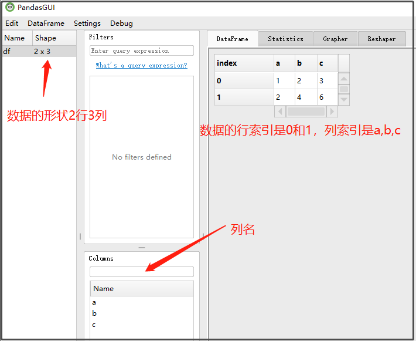Click the table scroll-down arrow
The width and height of the screenshot is (416, 341).
(x=344, y=100)
